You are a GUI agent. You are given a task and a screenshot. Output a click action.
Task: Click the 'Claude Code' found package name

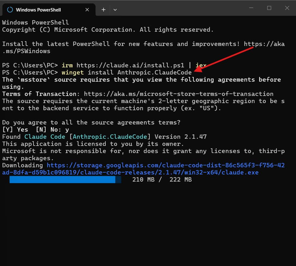45,137
